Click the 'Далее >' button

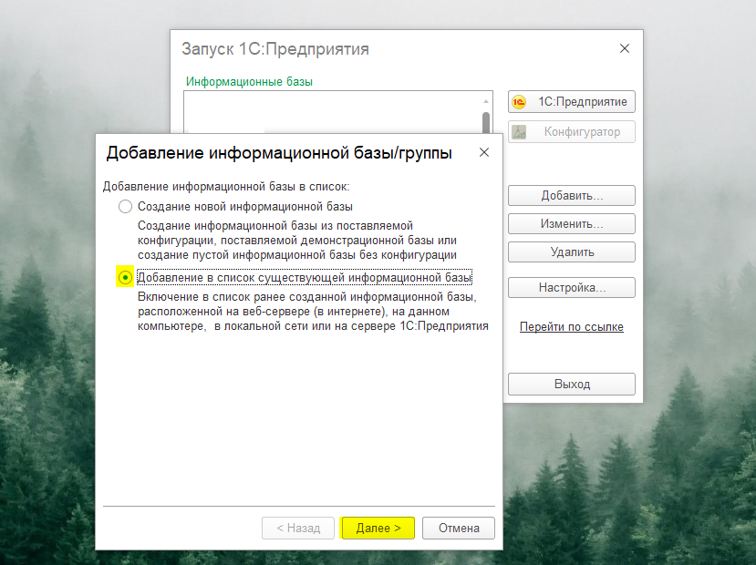[378, 528]
